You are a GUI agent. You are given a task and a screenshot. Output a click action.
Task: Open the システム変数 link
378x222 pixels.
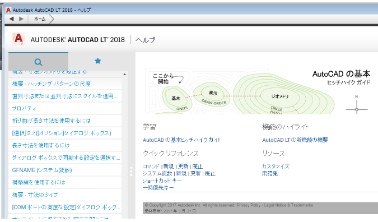coord(157,173)
